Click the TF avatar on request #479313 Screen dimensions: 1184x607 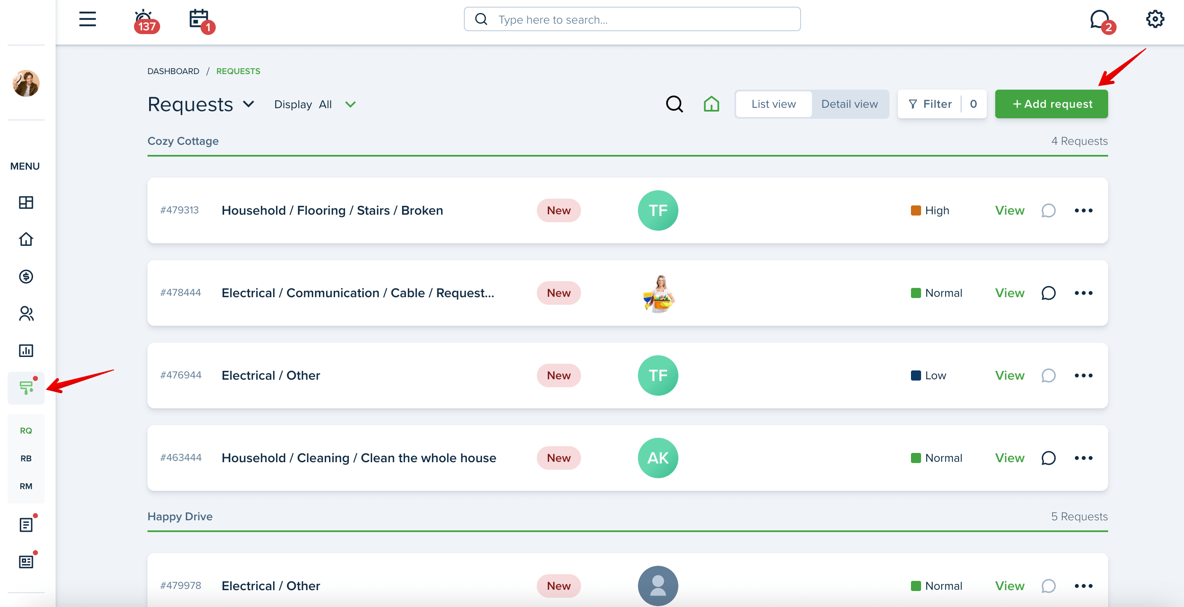coord(658,210)
